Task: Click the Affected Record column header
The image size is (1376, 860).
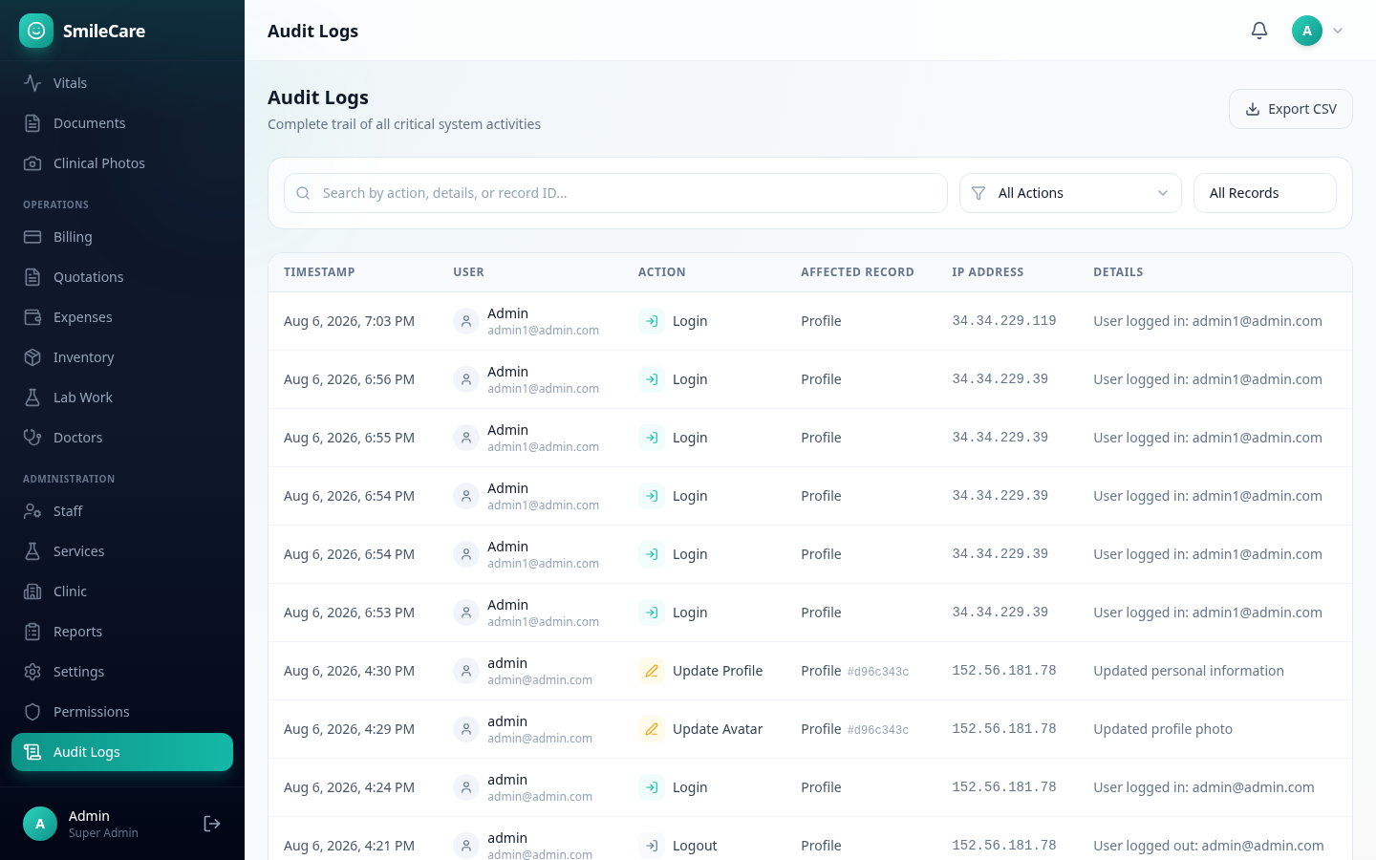Action: click(857, 272)
